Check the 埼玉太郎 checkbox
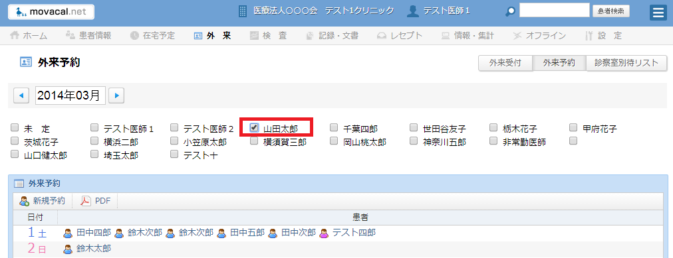Image resolution: width=673 pixels, height=258 pixels. coord(95,154)
